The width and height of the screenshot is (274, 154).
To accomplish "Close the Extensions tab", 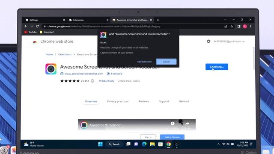I will coord(107,20).
